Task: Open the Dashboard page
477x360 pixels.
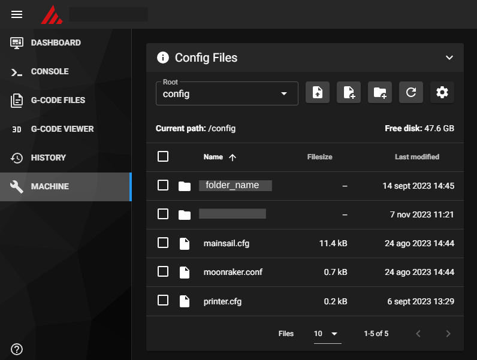Action: (x=66, y=43)
